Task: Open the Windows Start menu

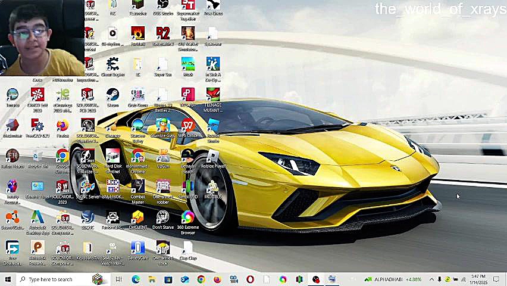Action: coord(8,279)
